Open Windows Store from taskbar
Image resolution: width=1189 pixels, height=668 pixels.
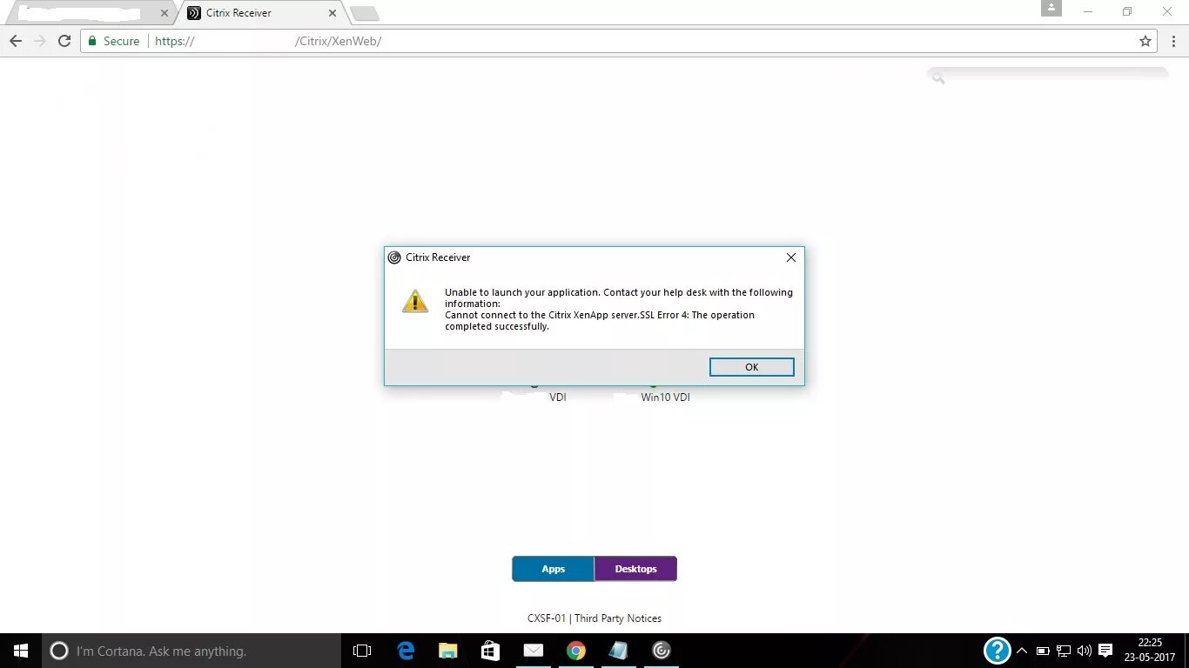point(490,651)
